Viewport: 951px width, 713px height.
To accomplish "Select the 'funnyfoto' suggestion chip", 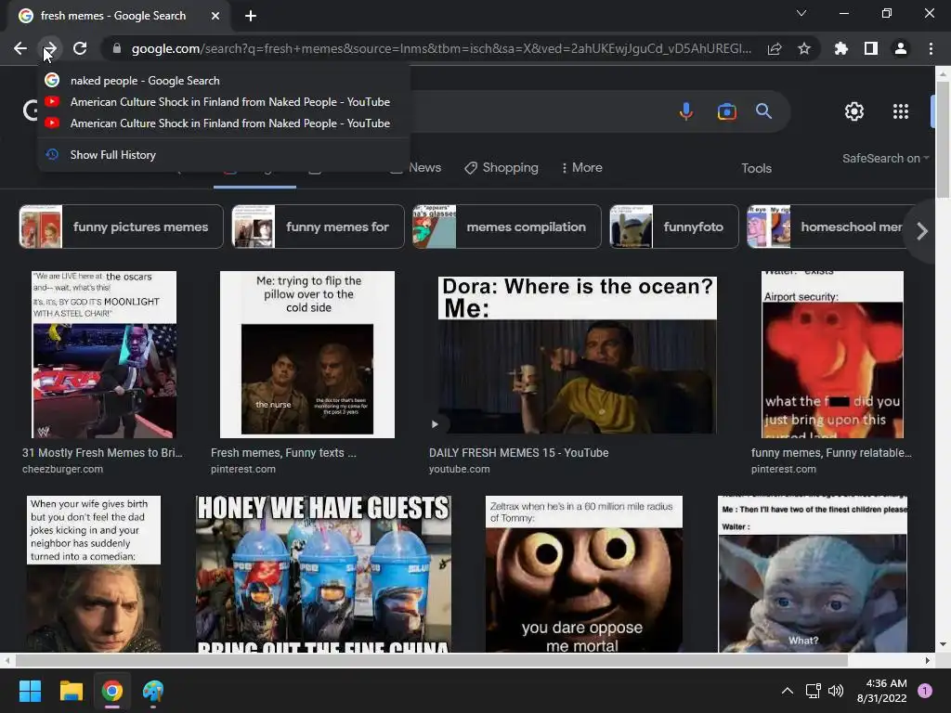I will click(674, 227).
